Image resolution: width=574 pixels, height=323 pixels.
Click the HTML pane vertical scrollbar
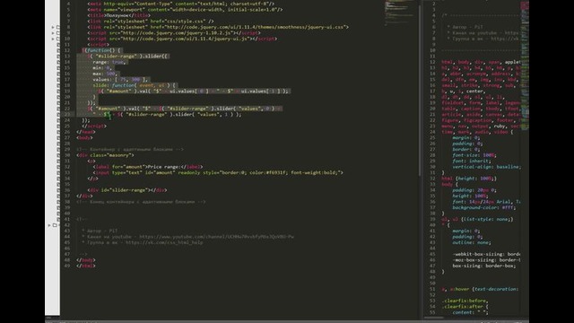(420, 90)
